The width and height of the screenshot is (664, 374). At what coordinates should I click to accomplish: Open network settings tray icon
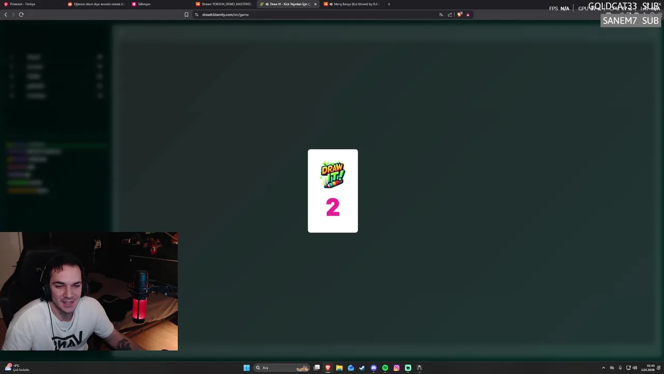[628, 368]
